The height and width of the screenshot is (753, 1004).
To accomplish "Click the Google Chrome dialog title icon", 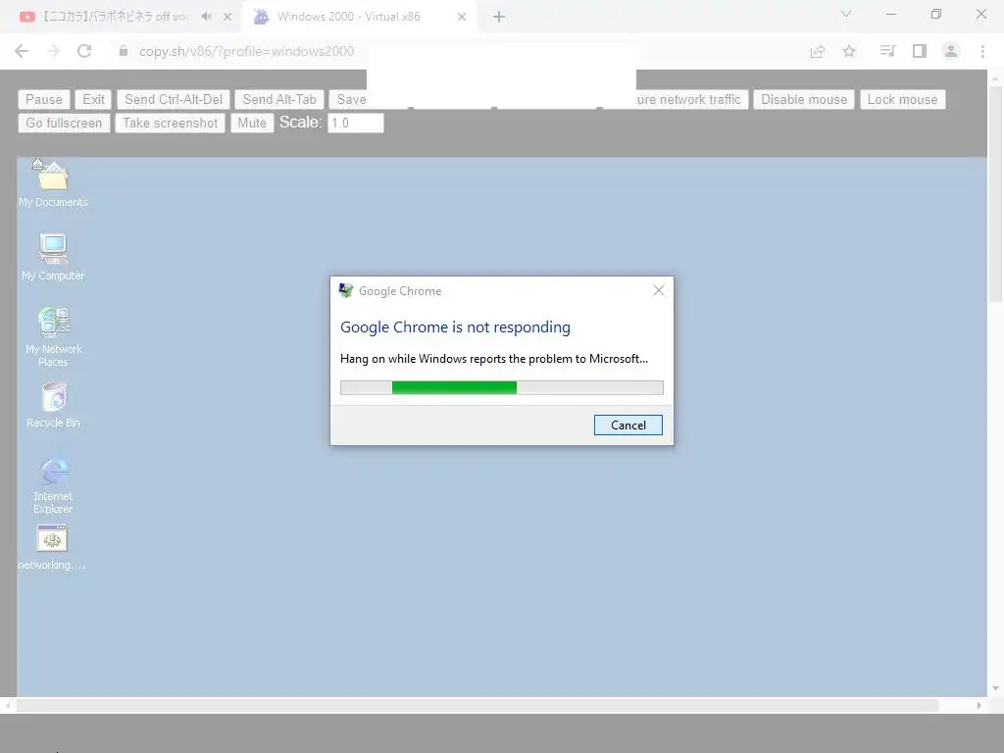I will 346,290.
